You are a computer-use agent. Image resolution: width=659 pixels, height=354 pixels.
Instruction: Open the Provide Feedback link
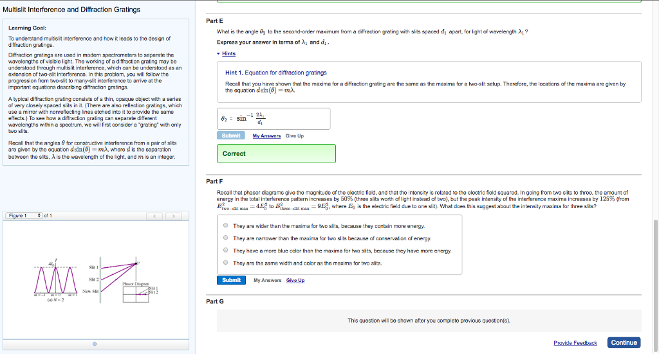(x=575, y=343)
